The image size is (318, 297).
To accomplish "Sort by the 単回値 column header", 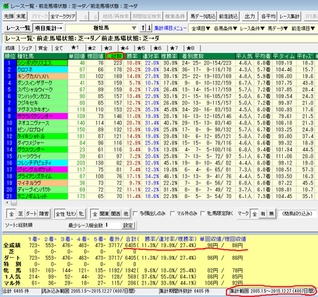I will click(77, 56).
